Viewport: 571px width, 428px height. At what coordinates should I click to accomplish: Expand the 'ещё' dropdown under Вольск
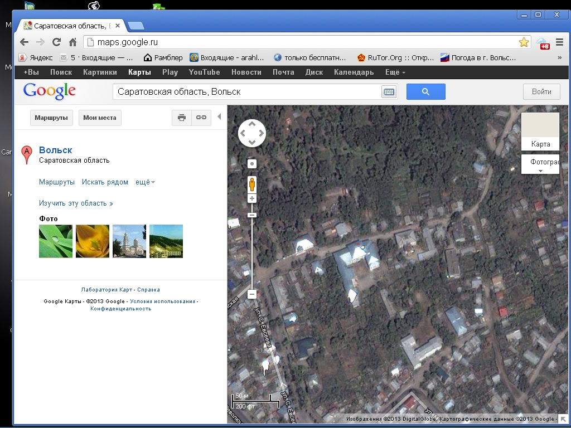click(x=145, y=182)
